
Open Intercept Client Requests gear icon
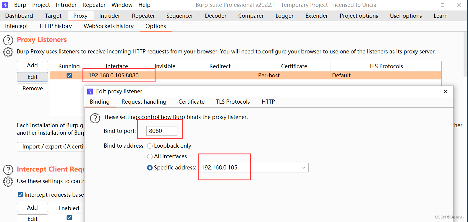tap(8, 181)
